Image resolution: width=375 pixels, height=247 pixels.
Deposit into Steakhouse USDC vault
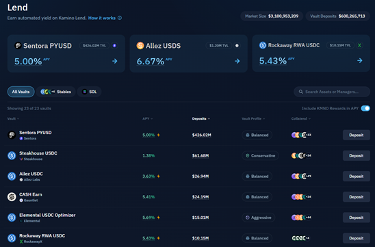357,156
